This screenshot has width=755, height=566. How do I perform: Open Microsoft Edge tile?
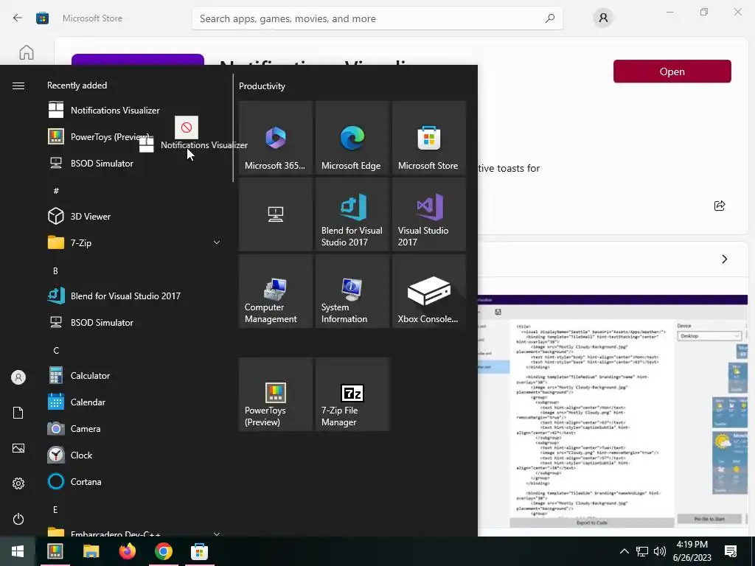click(x=352, y=138)
